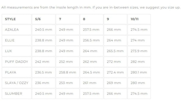Click the STYLE column header cell
Viewport: 181px width, 101px height.
point(10,19)
